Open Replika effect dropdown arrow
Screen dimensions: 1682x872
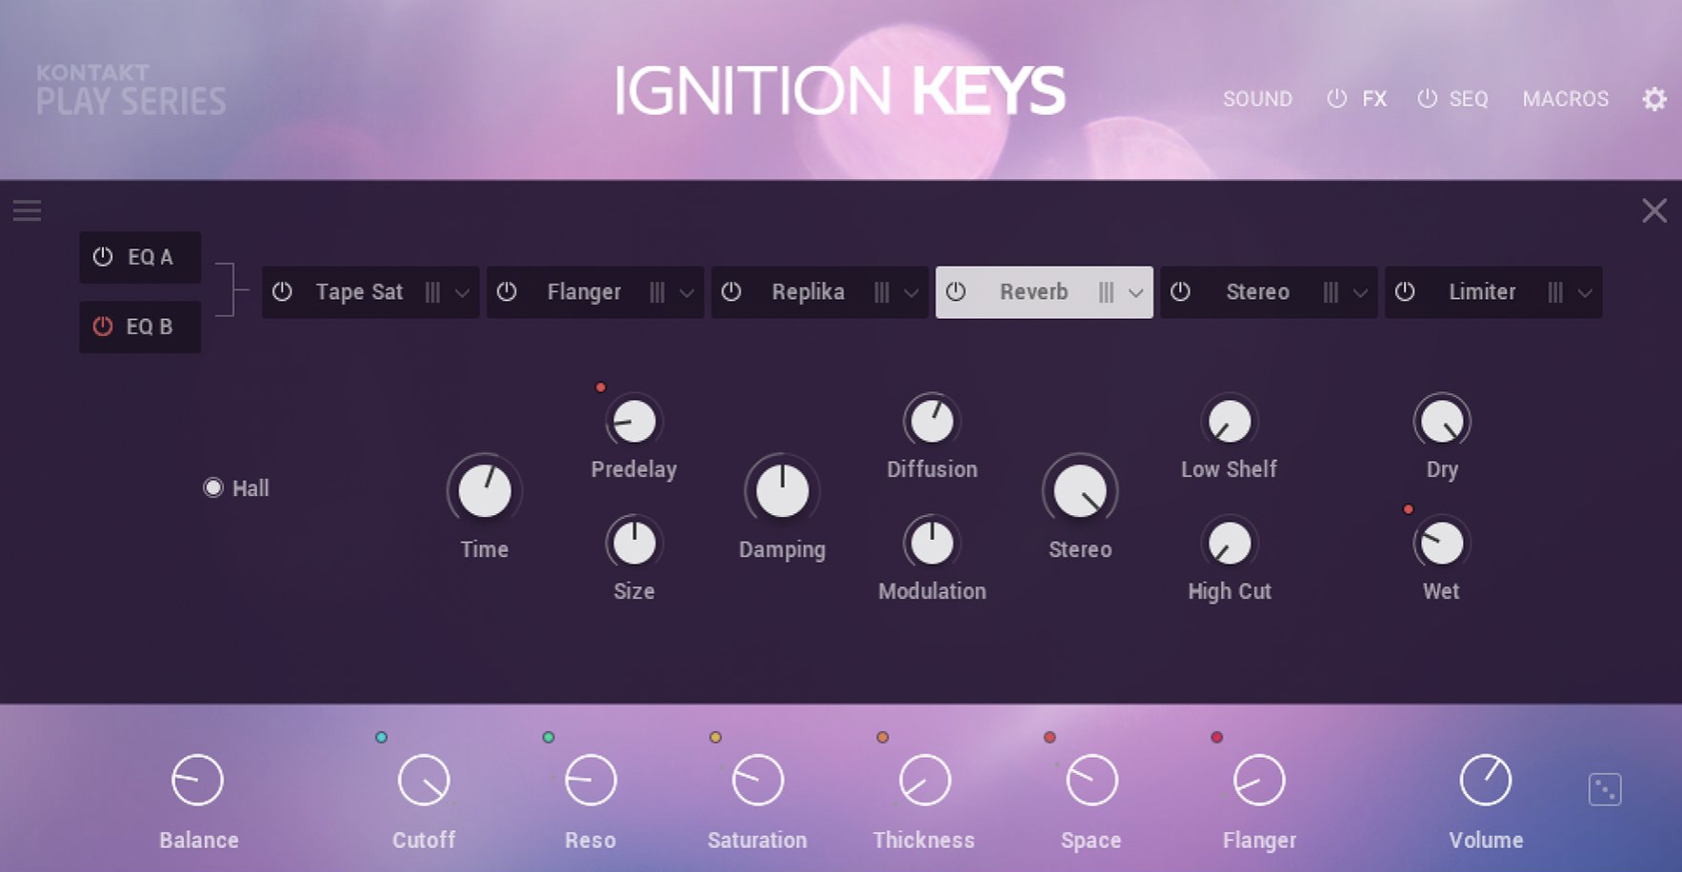click(911, 293)
